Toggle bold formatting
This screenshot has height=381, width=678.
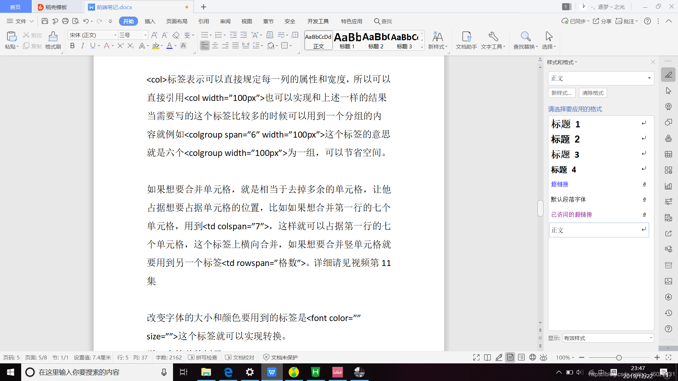click(x=72, y=46)
